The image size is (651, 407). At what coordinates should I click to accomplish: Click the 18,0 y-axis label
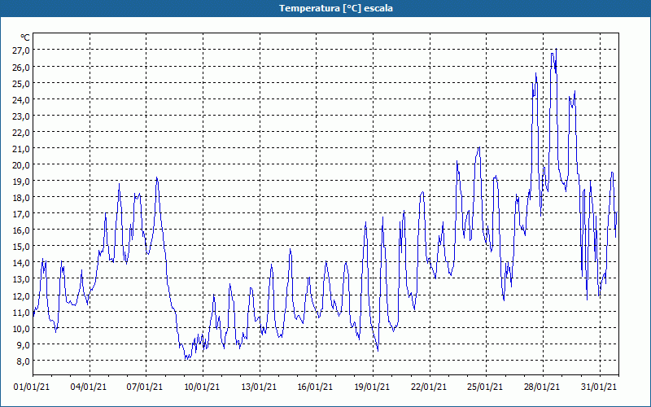(21, 198)
